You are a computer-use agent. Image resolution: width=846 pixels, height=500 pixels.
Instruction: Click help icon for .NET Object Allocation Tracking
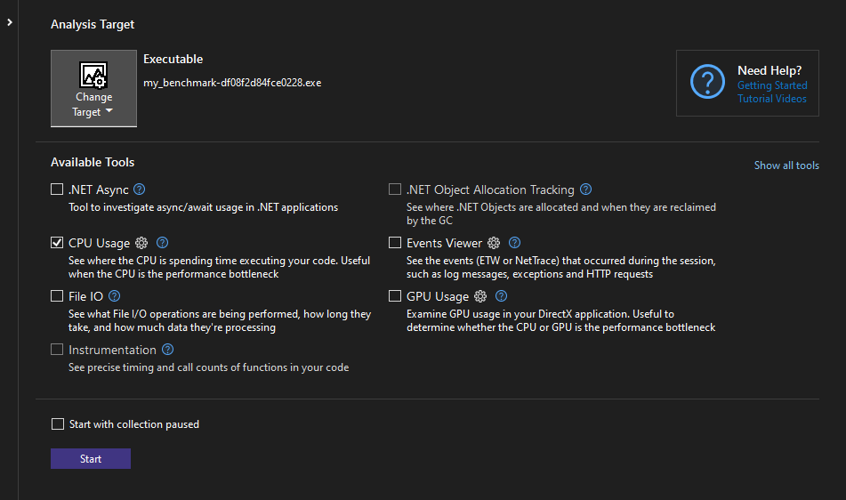point(585,190)
